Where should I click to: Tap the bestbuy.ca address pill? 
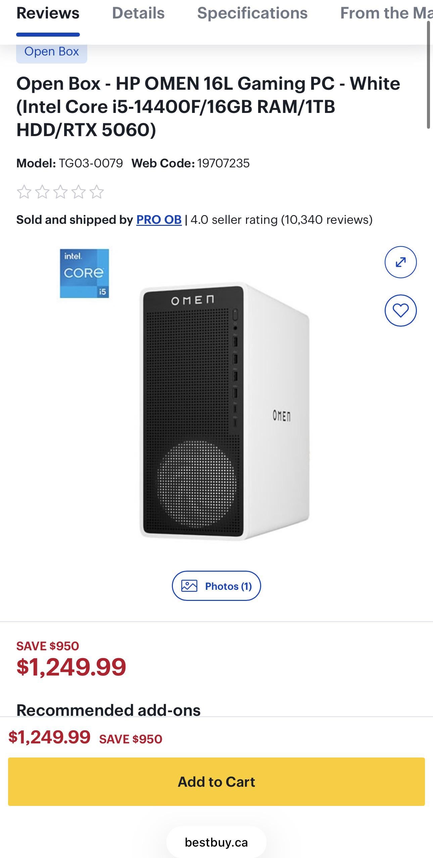pos(216,842)
